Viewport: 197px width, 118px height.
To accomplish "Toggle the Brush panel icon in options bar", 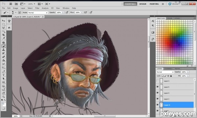I will (x=19, y=12).
